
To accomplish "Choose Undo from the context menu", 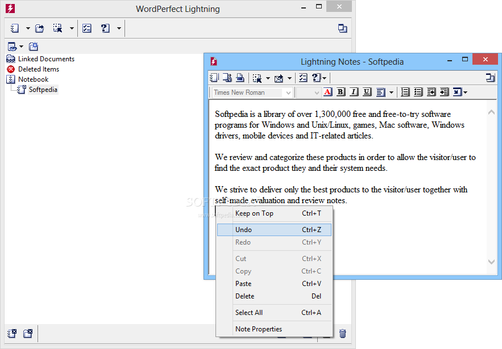I will pos(275,230).
